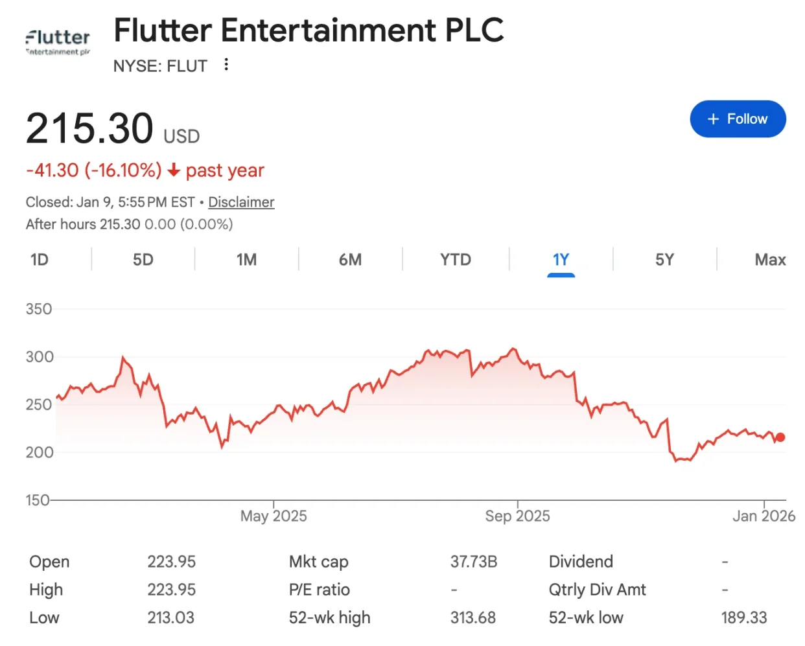The height and width of the screenshot is (646, 805).
Task: Click the P/E ratio label
Action: 320,590
